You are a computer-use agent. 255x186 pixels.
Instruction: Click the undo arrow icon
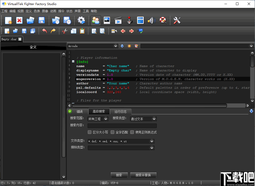pos(45,31)
